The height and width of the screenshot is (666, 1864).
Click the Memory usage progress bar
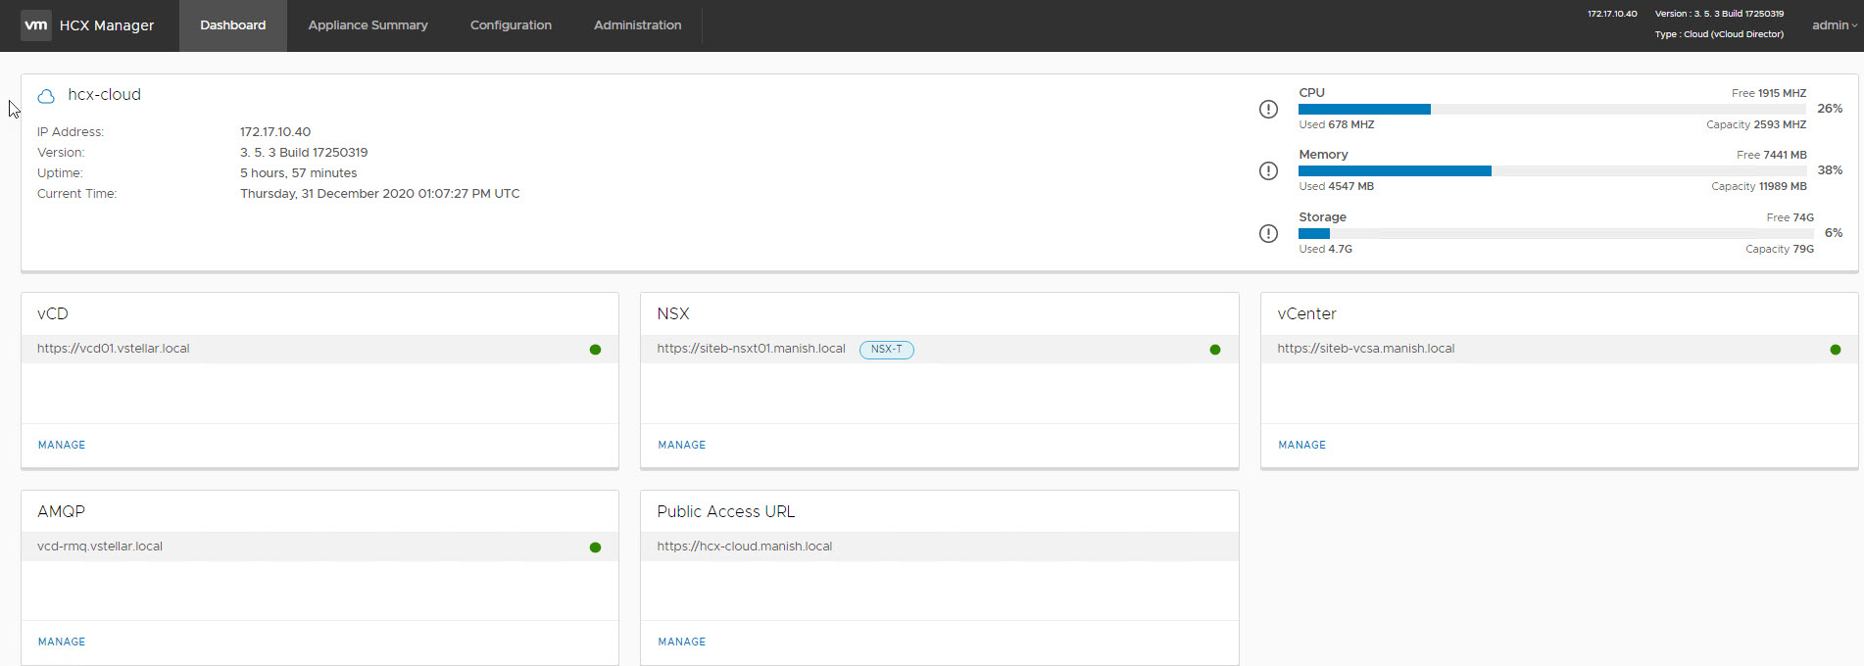pyautogui.click(x=1551, y=170)
